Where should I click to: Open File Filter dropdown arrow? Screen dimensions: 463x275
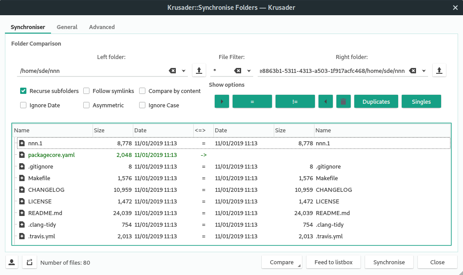tap(249, 71)
